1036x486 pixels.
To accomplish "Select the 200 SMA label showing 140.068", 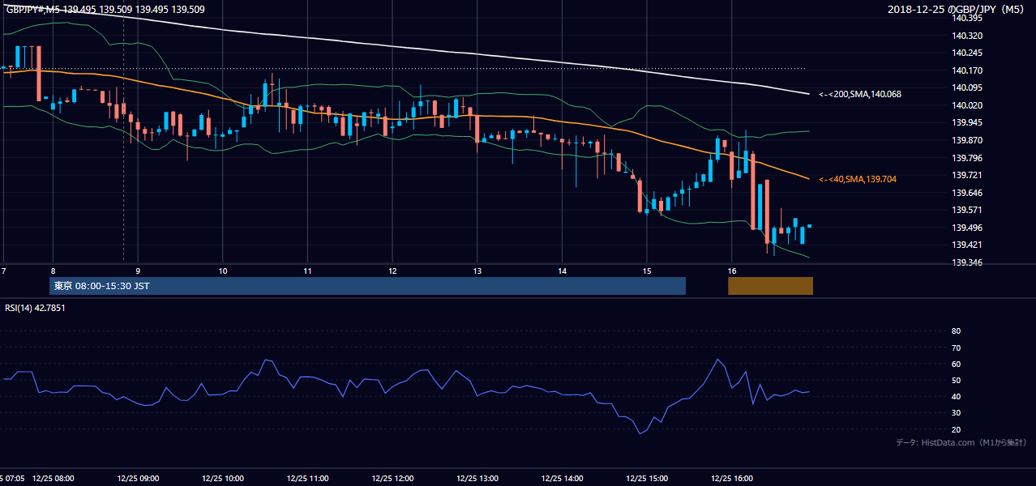I will coord(860,95).
